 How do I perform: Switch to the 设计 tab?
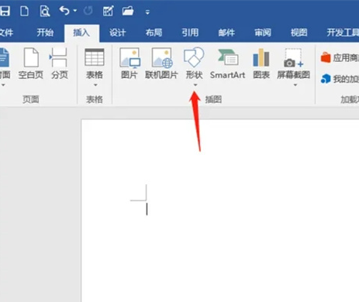click(118, 33)
